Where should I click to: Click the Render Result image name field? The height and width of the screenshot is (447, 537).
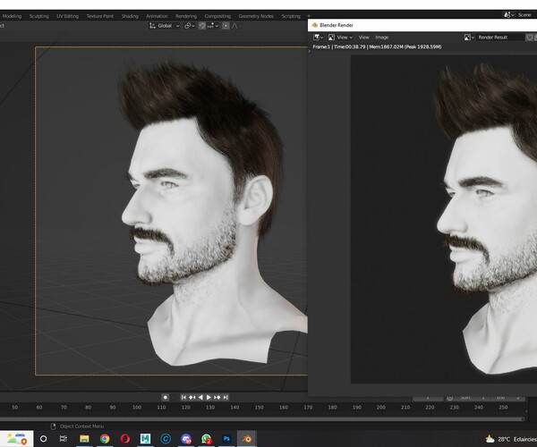pyautogui.click(x=500, y=38)
